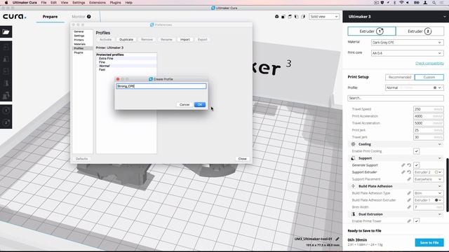Choose extruder 1 button in left toolbar

coord(6,111)
